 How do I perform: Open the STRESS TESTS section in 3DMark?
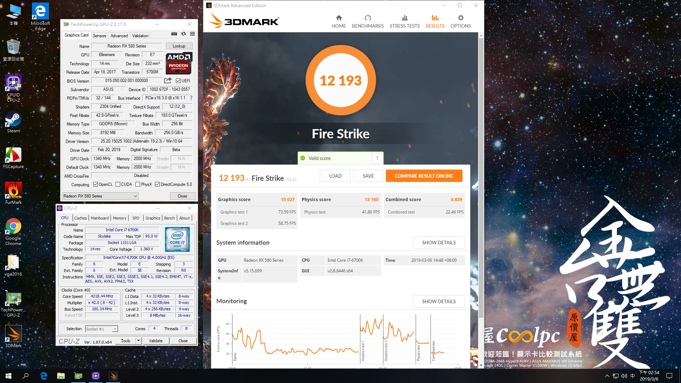(x=404, y=22)
